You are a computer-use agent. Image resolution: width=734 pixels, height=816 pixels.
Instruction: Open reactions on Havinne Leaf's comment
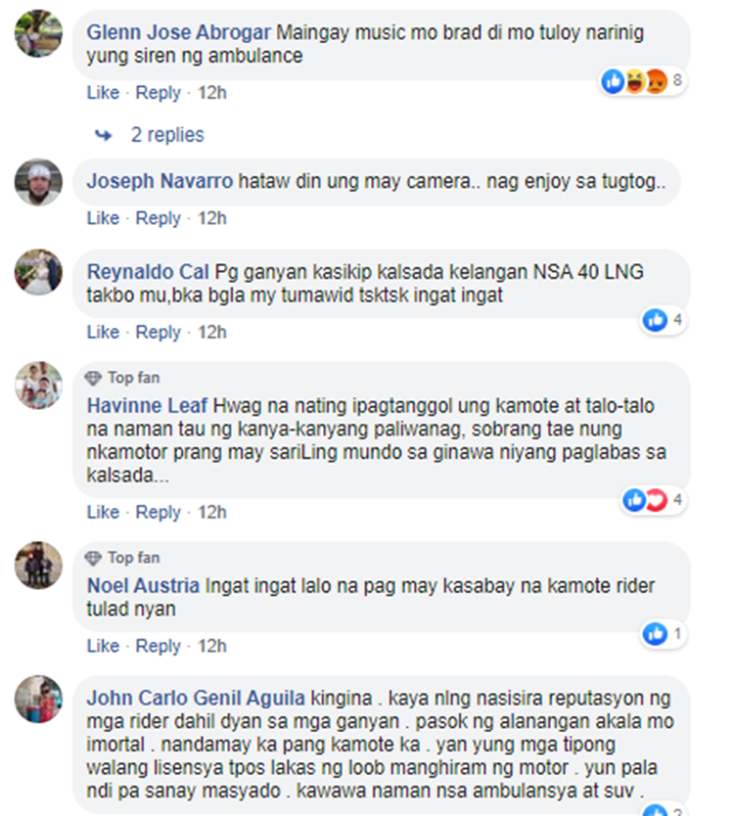pos(655,500)
